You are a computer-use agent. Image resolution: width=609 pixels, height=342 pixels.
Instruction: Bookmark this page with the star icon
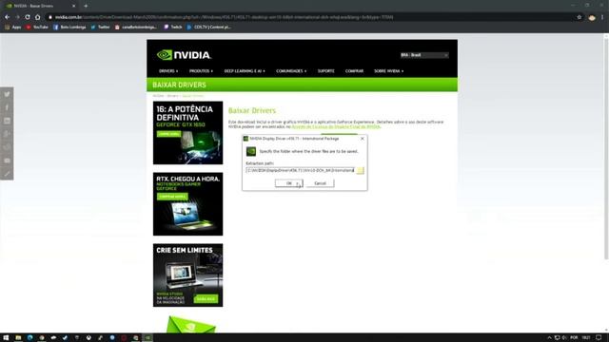coord(580,17)
